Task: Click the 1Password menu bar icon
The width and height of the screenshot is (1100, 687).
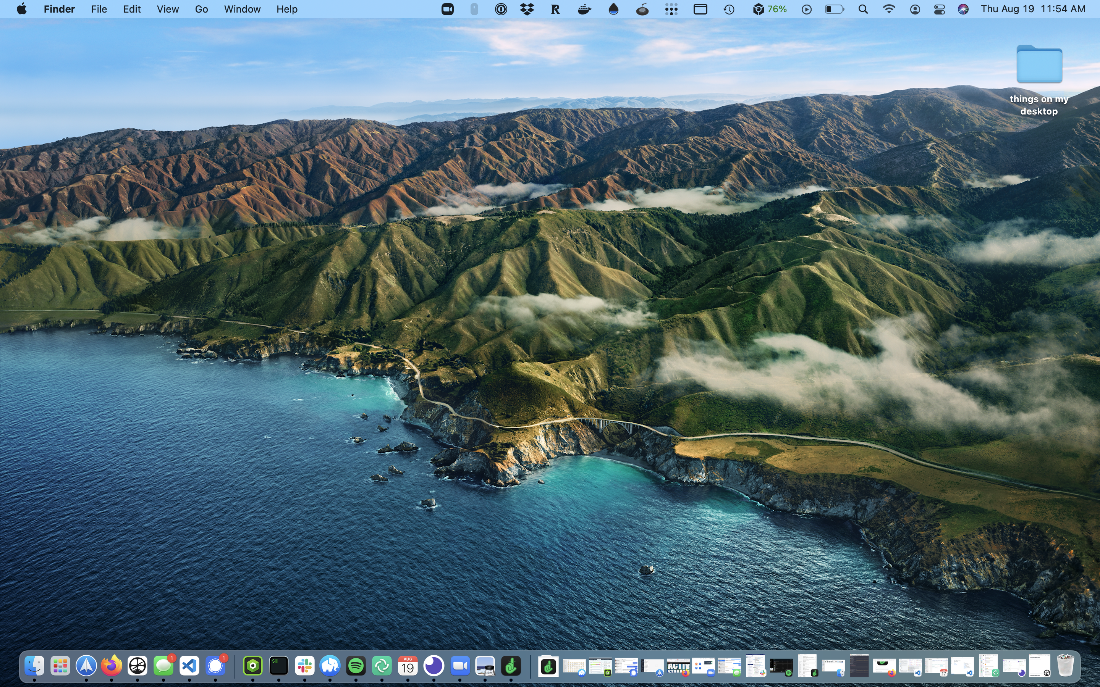Action: point(501,9)
